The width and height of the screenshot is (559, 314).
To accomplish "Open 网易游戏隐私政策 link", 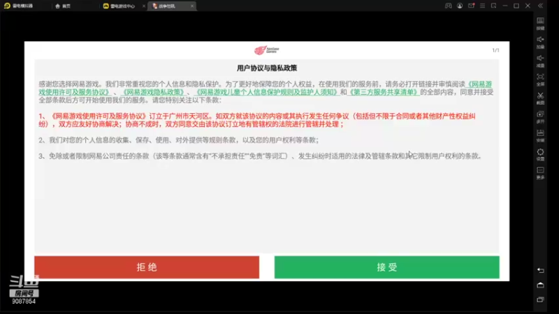I will tap(154, 92).
